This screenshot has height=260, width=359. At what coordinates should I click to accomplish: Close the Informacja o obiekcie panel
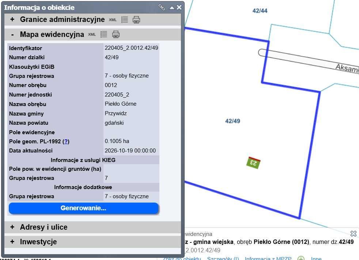coord(179,7)
